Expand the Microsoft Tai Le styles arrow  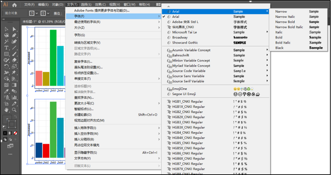pos(267,32)
